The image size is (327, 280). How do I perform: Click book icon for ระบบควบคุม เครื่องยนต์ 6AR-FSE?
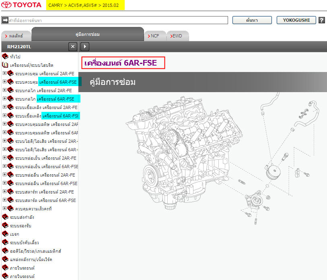10,82
